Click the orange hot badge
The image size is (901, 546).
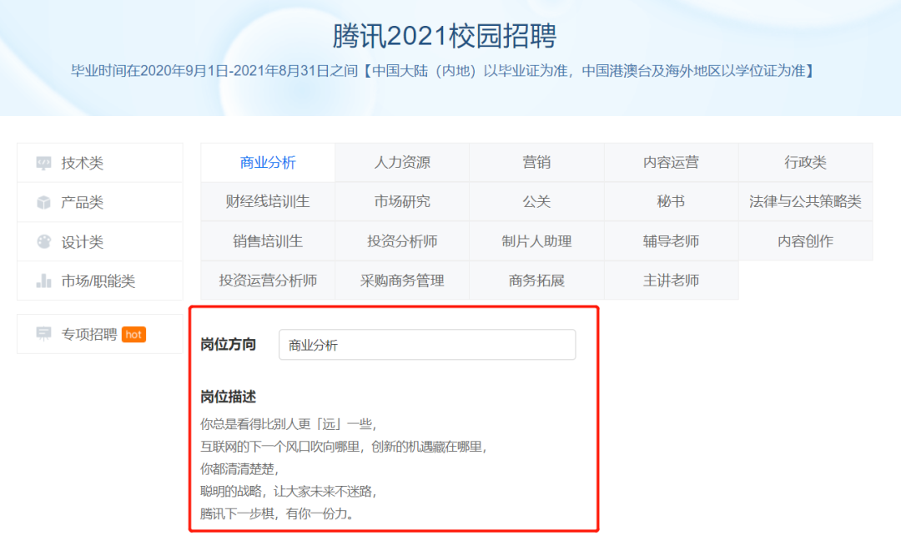tap(133, 334)
